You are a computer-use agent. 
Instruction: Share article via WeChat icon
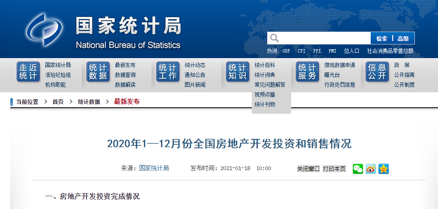pos(358,168)
